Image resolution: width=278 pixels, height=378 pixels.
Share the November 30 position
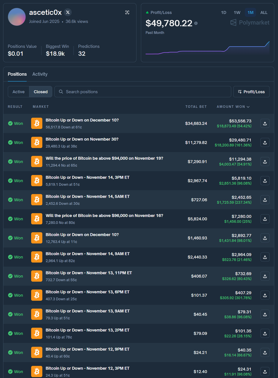pyautogui.click(x=265, y=142)
